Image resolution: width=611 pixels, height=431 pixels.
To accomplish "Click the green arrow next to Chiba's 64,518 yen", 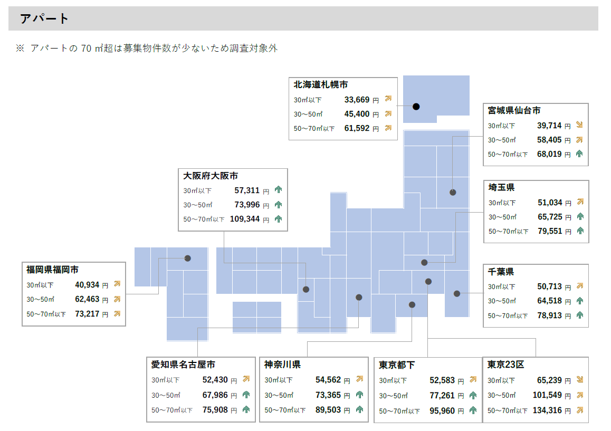I will pyautogui.click(x=580, y=301).
